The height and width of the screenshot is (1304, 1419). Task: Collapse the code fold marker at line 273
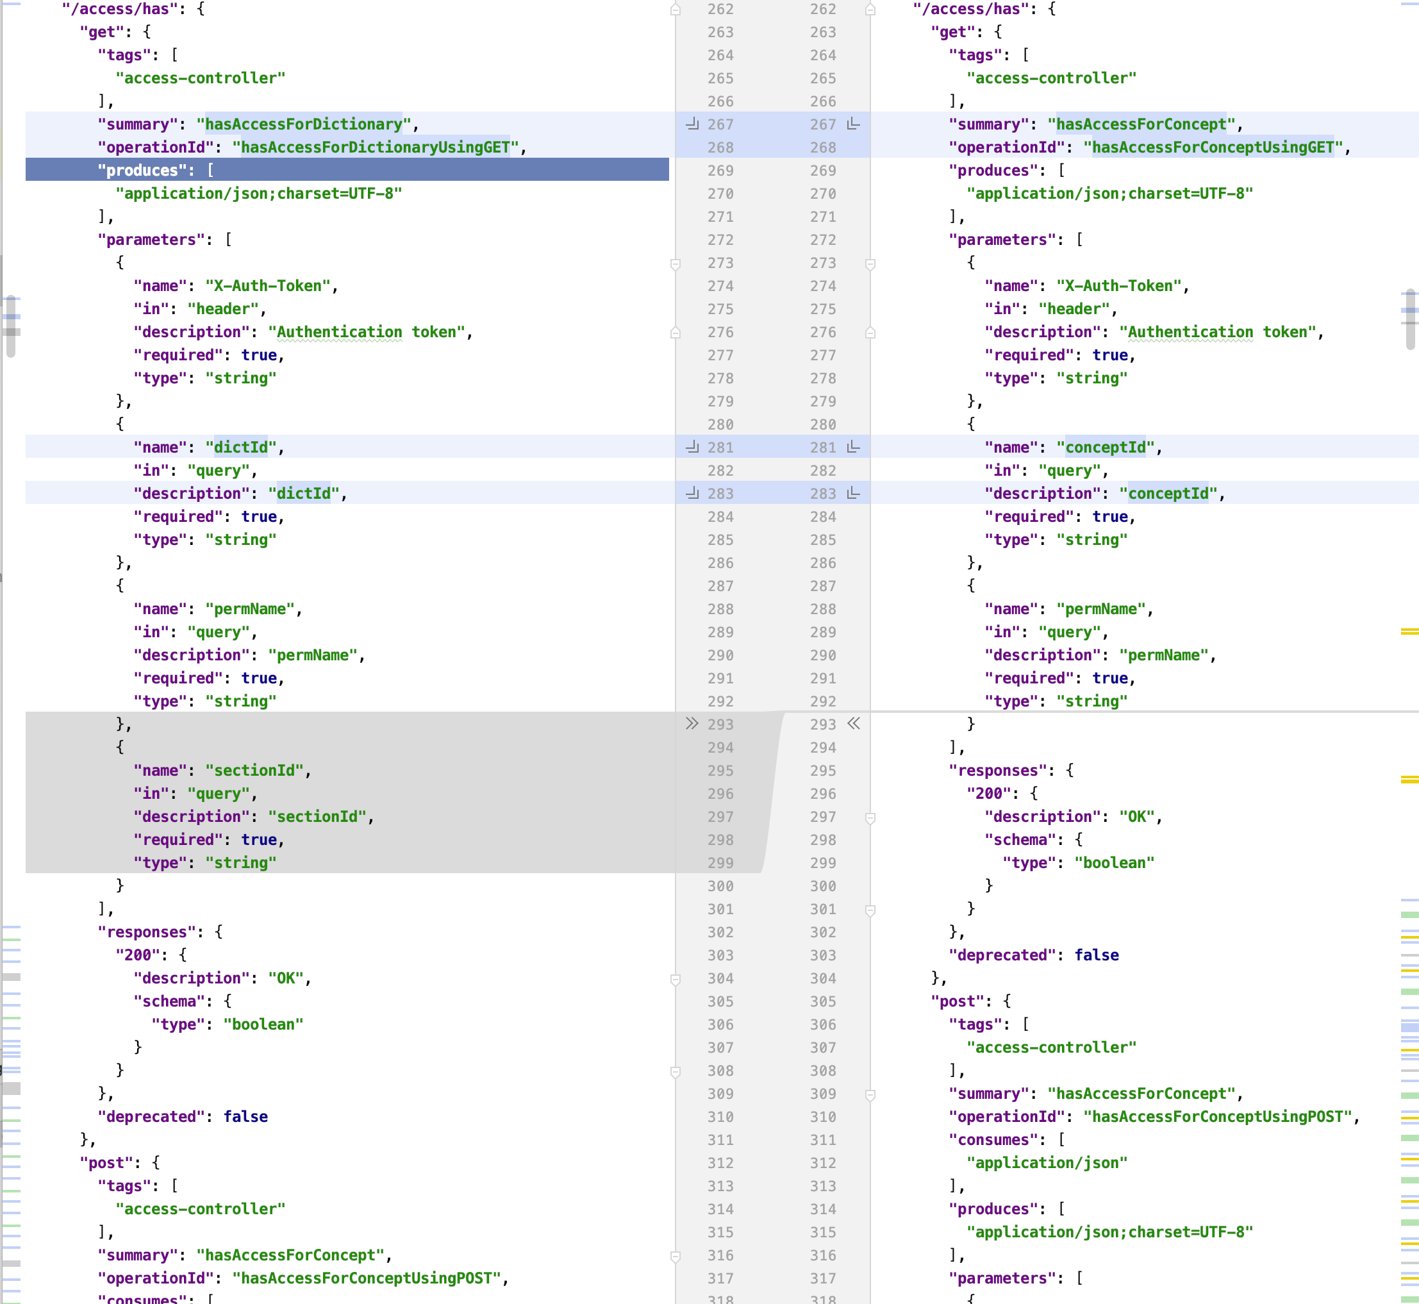click(676, 263)
